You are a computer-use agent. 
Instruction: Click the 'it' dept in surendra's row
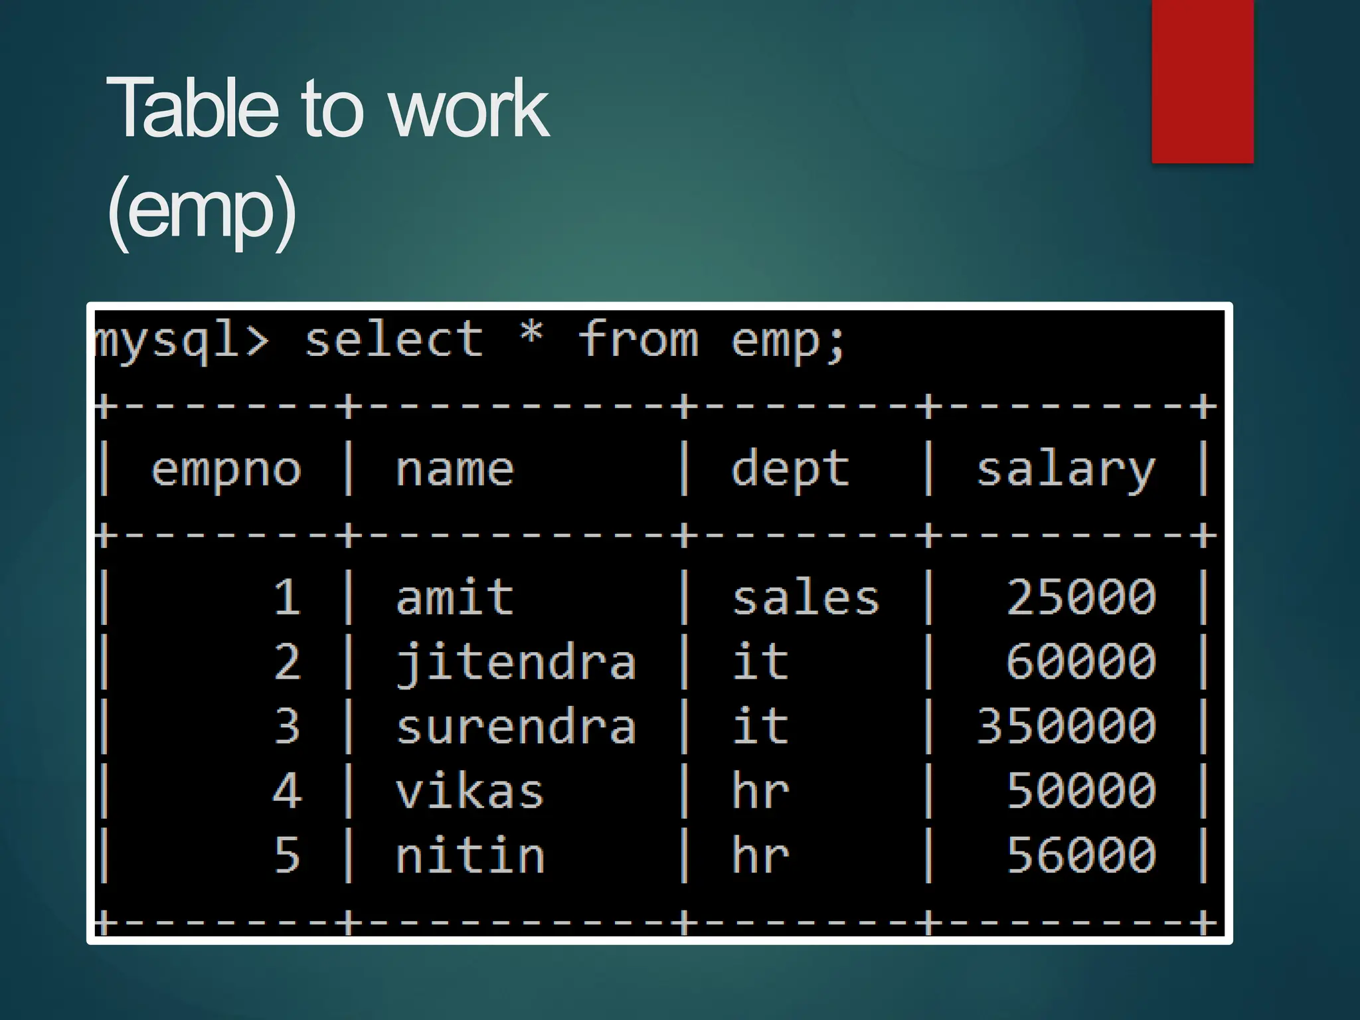point(760,725)
